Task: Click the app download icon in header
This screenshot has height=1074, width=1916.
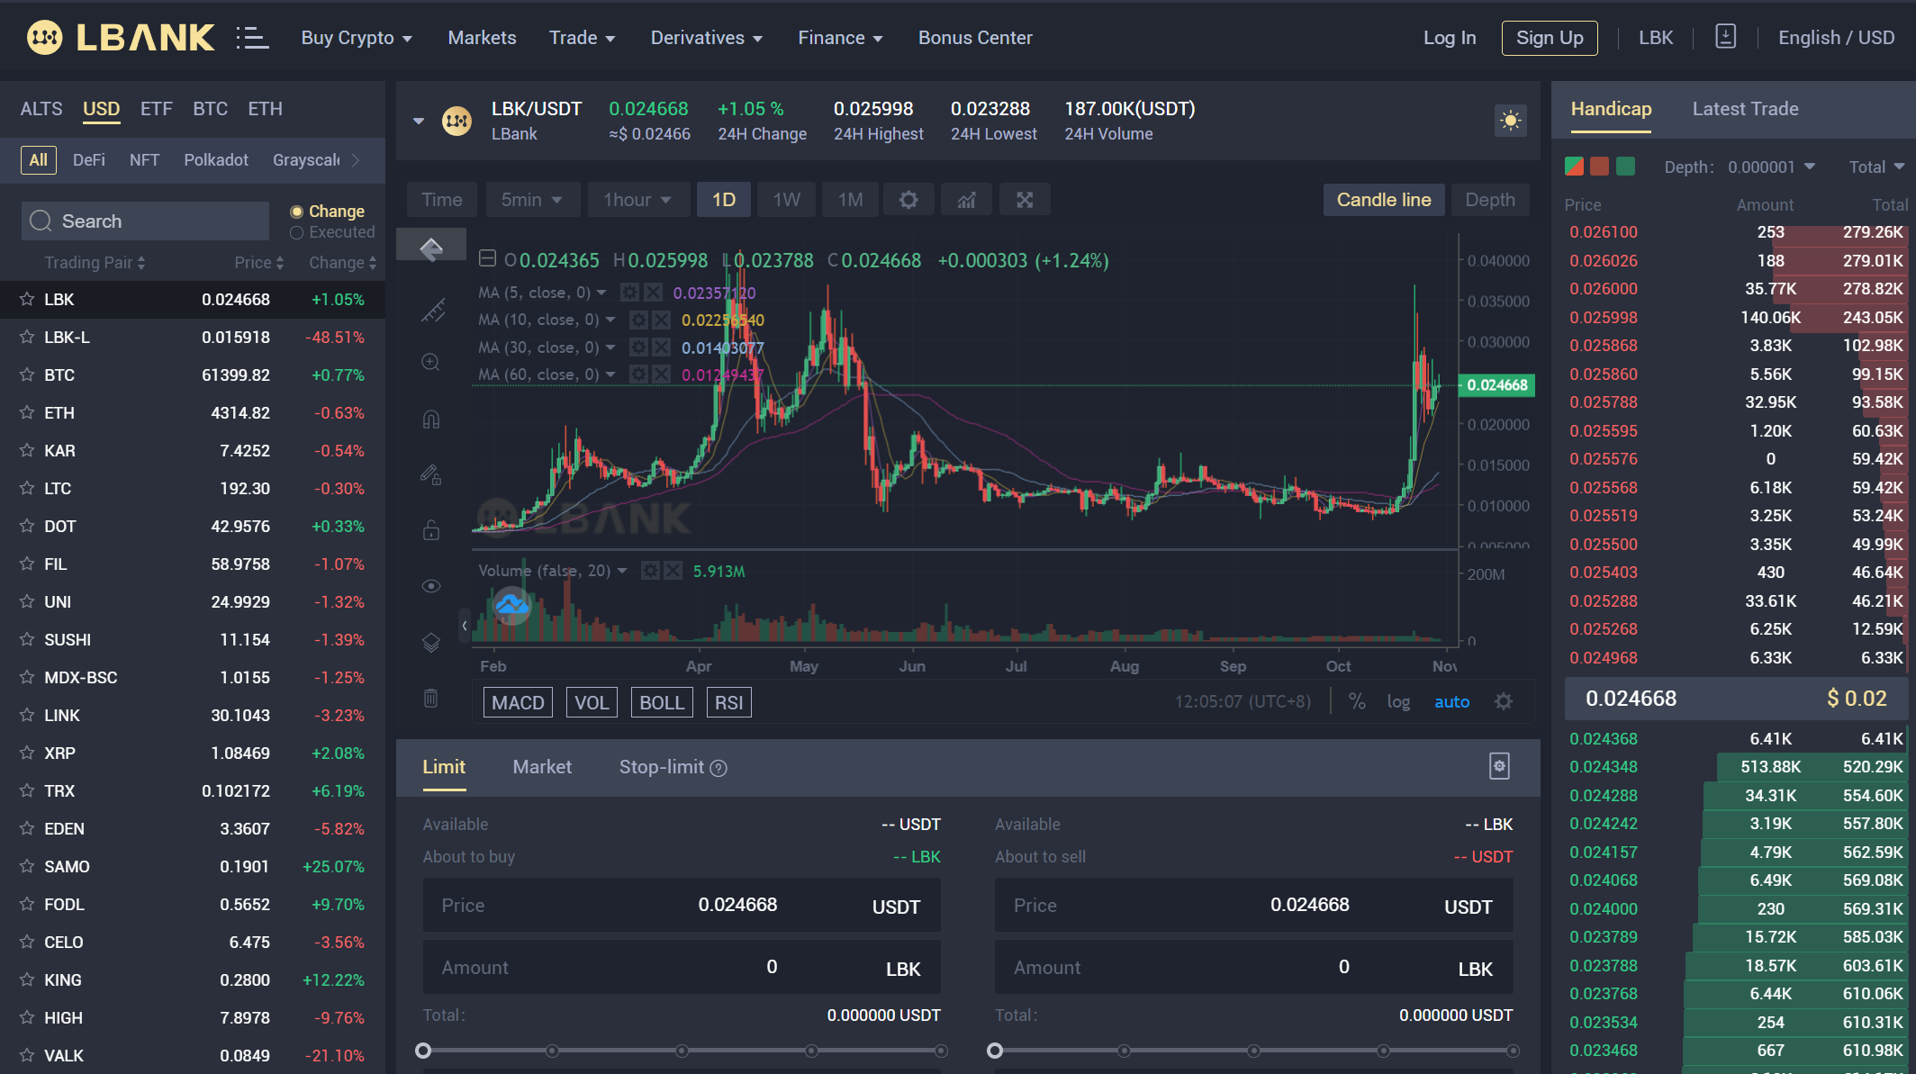Action: click(1725, 37)
